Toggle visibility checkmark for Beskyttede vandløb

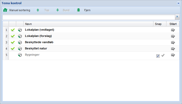12,42
